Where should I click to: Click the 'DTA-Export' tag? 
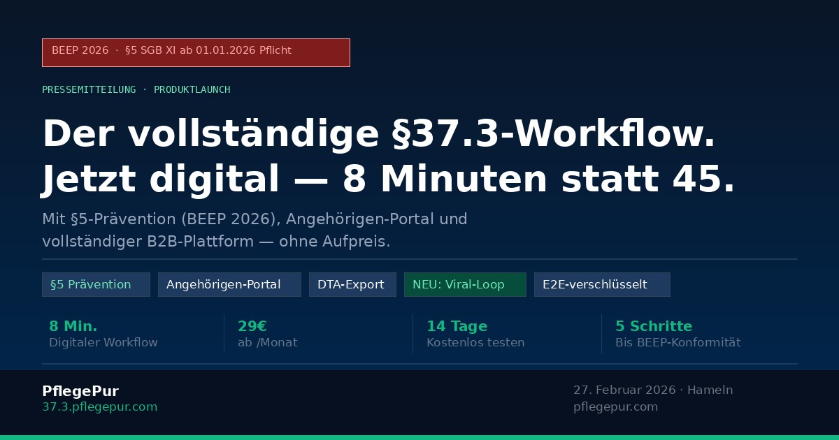tap(352, 284)
